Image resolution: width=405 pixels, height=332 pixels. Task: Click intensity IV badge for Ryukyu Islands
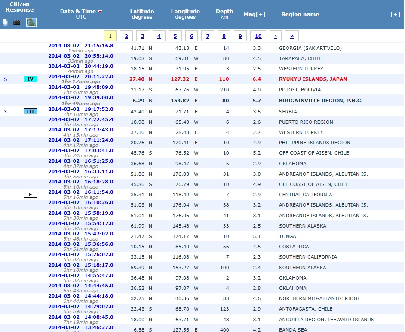(x=31, y=79)
